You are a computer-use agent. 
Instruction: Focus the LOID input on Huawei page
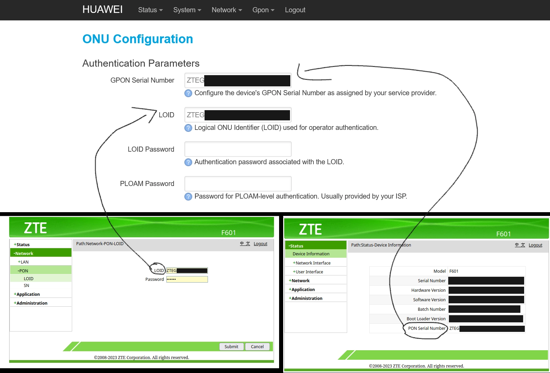238,115
